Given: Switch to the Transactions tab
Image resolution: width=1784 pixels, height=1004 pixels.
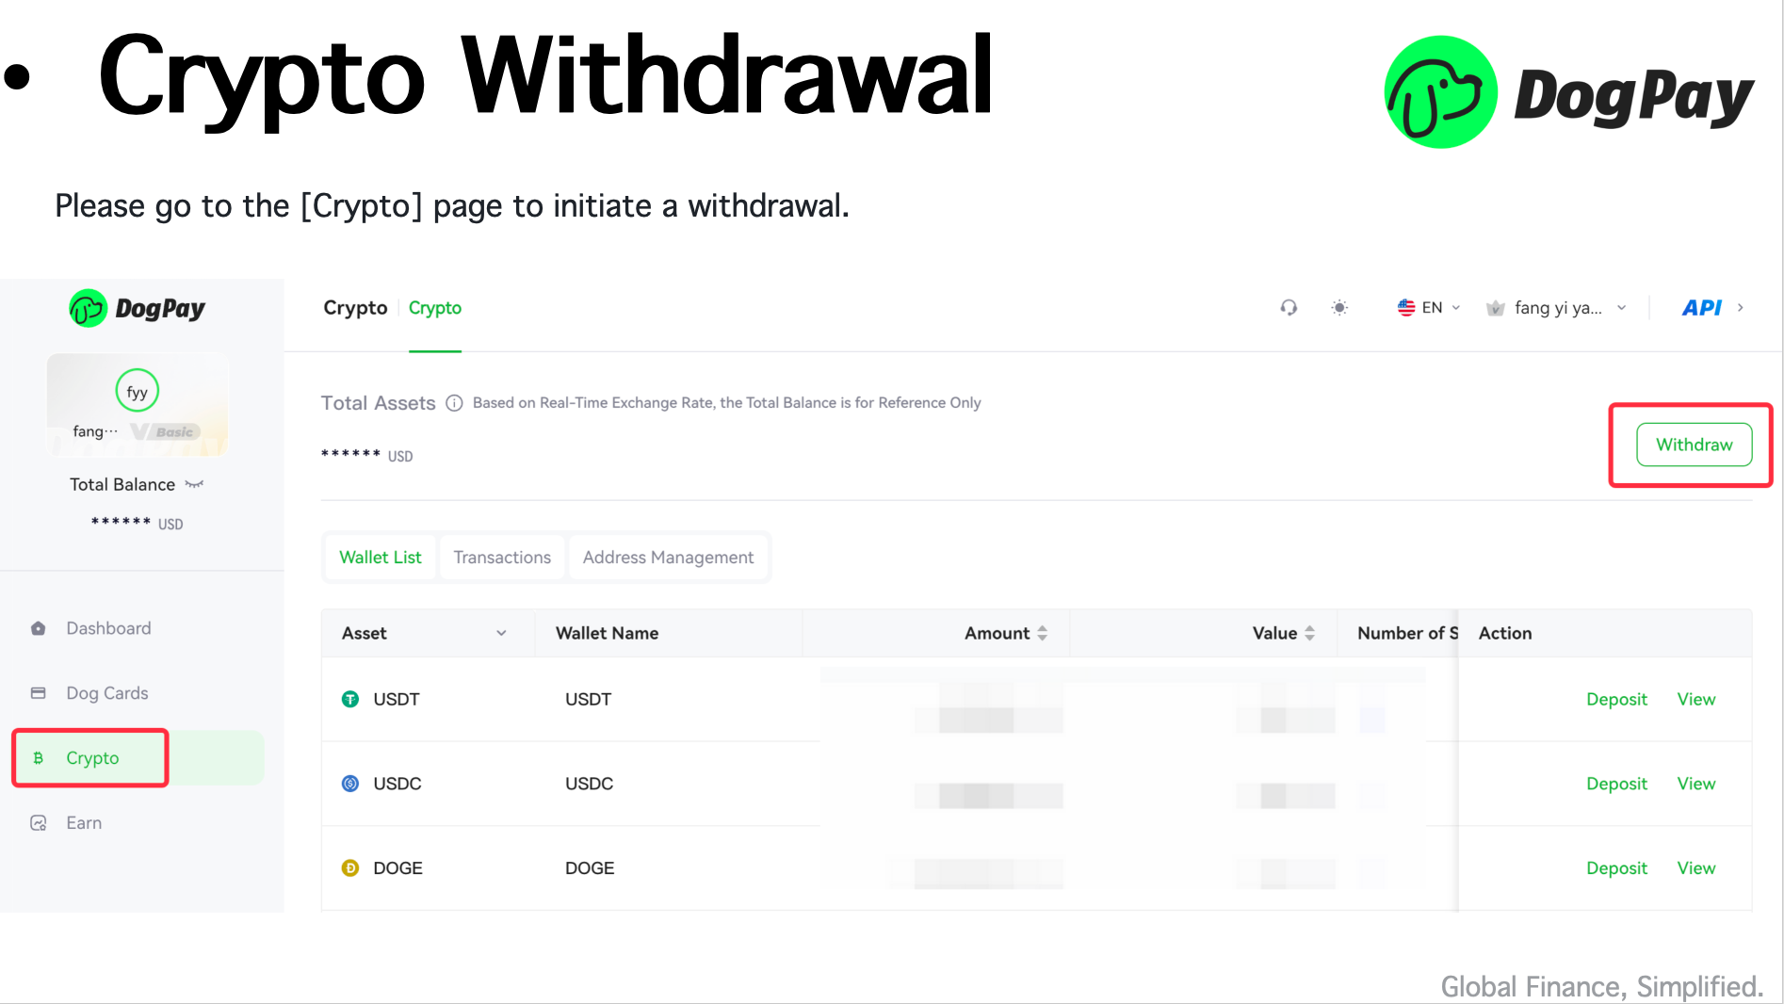Looking at the screenshot, I should click(502, 558).
